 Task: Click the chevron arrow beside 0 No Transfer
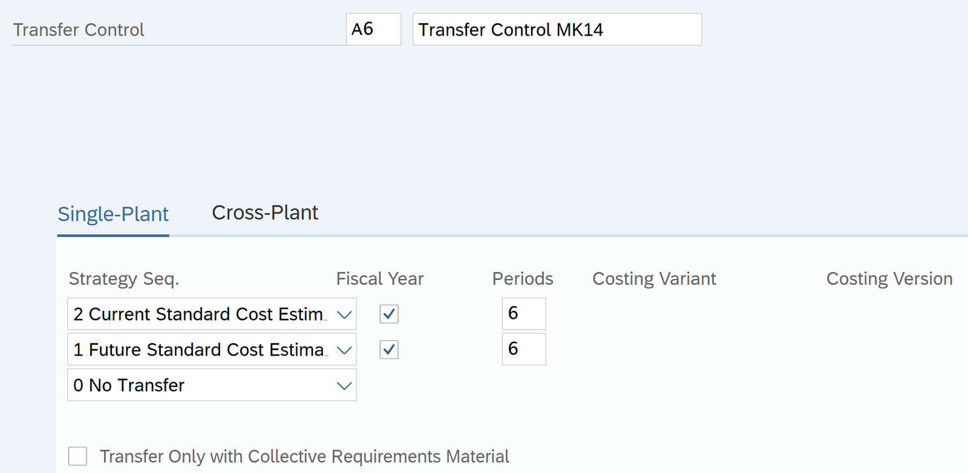click(x=344, y=385)
